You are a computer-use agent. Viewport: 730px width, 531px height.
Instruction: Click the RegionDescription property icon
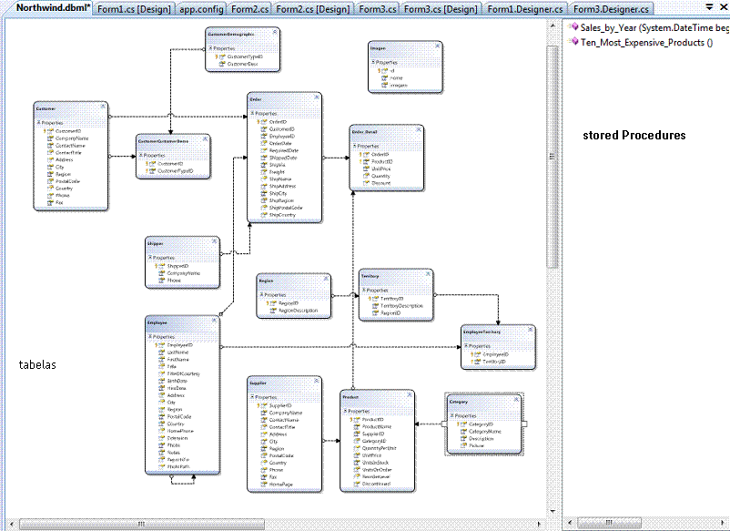click(x=274, y=311)
